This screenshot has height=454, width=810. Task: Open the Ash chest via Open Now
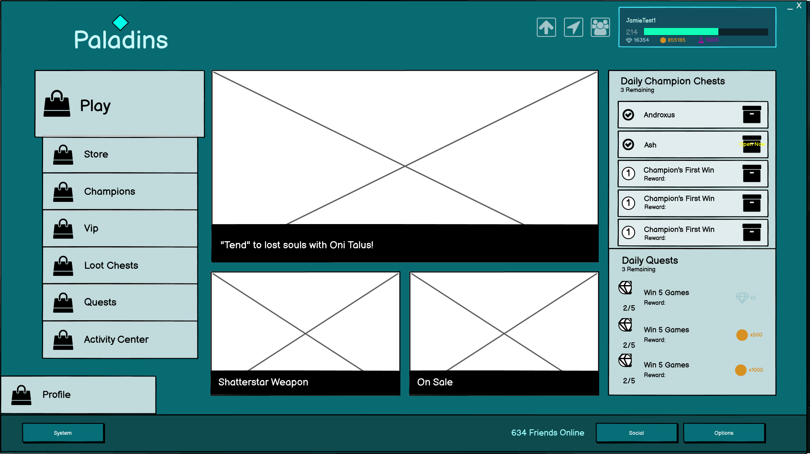point(752,144)
